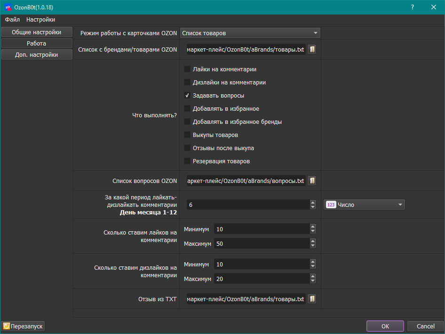This screenshot has width=445, height=334.
Task: Enable Выкупы товаров checkbox
Action: [187, 135]
